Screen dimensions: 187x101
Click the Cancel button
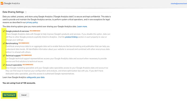(24, 95)
